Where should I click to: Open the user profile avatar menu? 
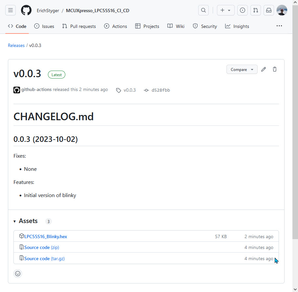coord(282,10)
